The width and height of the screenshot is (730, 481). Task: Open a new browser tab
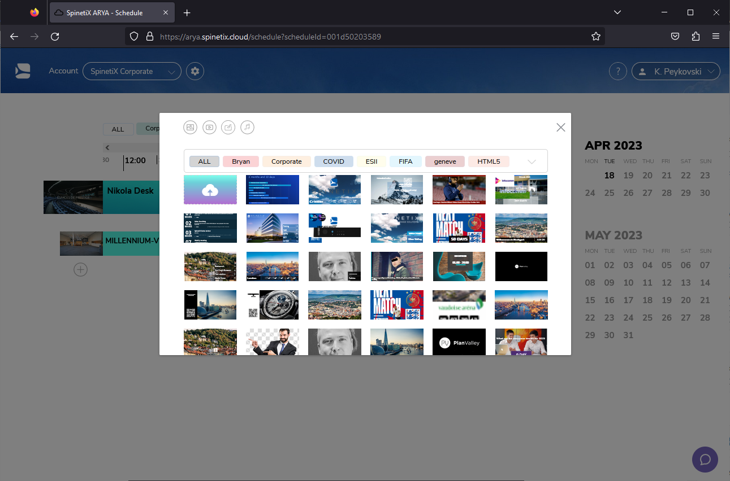187,12
